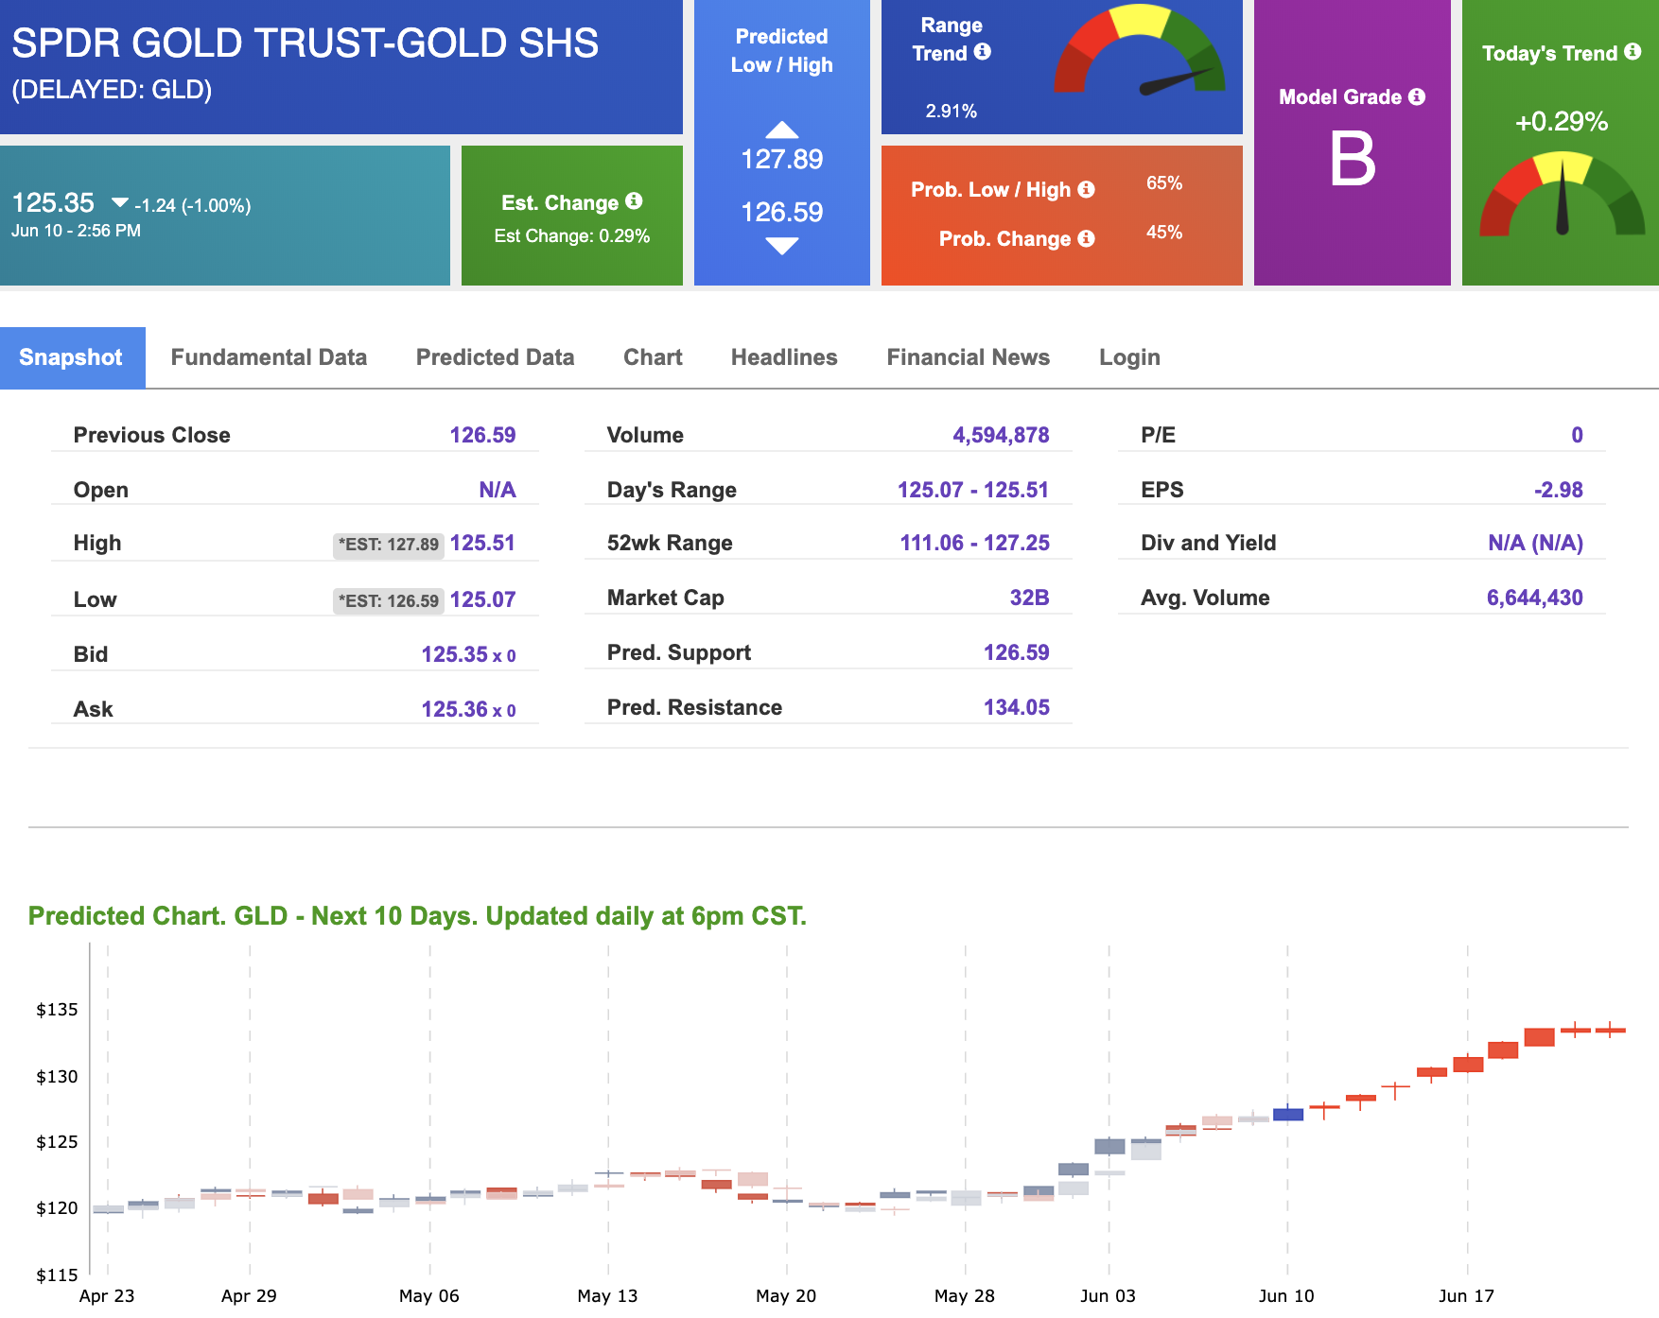Click the Today's Trend +0.29% value
Viewport: 1659px width, 1318px height.
click(x=1562, y=122)
